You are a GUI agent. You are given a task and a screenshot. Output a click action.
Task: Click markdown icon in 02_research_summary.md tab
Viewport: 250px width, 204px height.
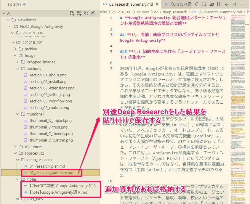[x=105, y=4]
